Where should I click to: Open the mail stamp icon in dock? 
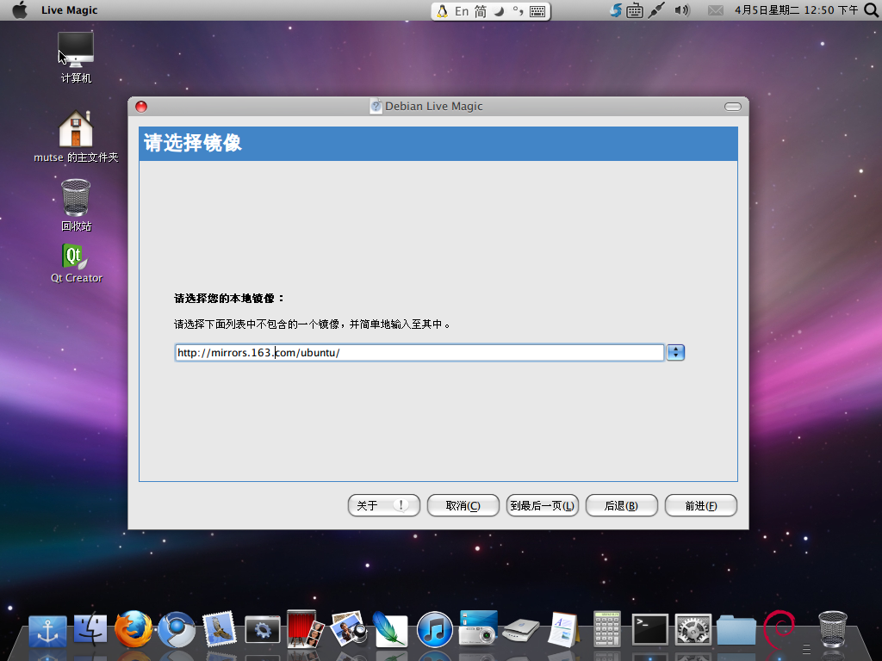click(x=220, y=628)
